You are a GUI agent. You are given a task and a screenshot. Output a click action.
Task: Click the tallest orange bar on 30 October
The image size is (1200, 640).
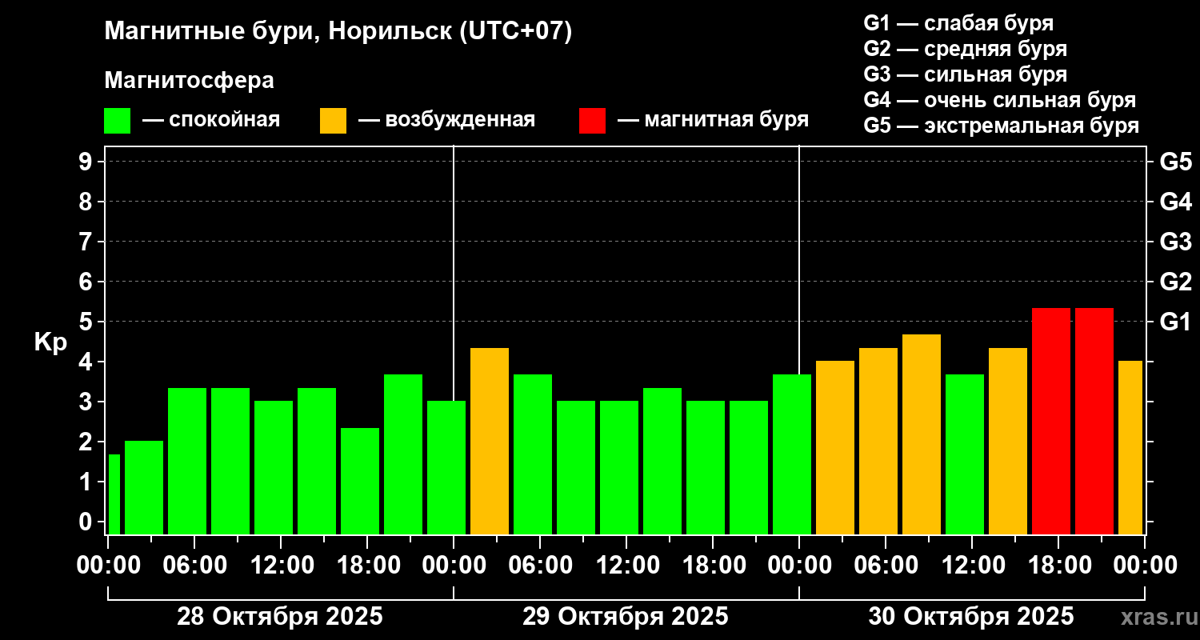coord(922,434)
